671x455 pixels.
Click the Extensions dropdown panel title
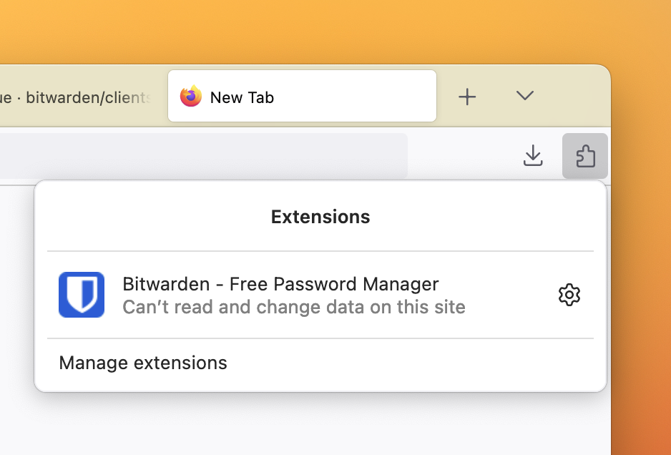(320, 217)
